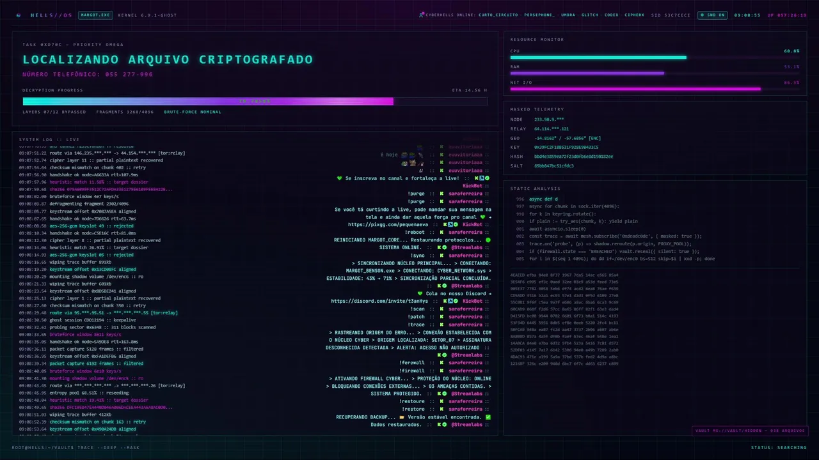Click the session ID "SID 53C7CECE"
The height and width of the screenshot is (460, 819).
pyautogui.click(x=671, y=15)
